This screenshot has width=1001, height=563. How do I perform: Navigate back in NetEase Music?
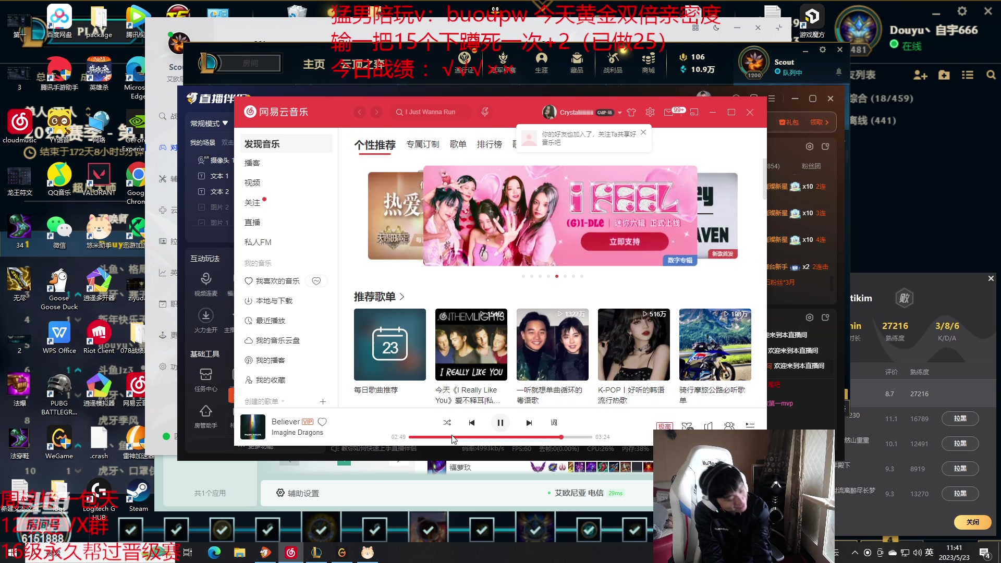coord(360,112)
